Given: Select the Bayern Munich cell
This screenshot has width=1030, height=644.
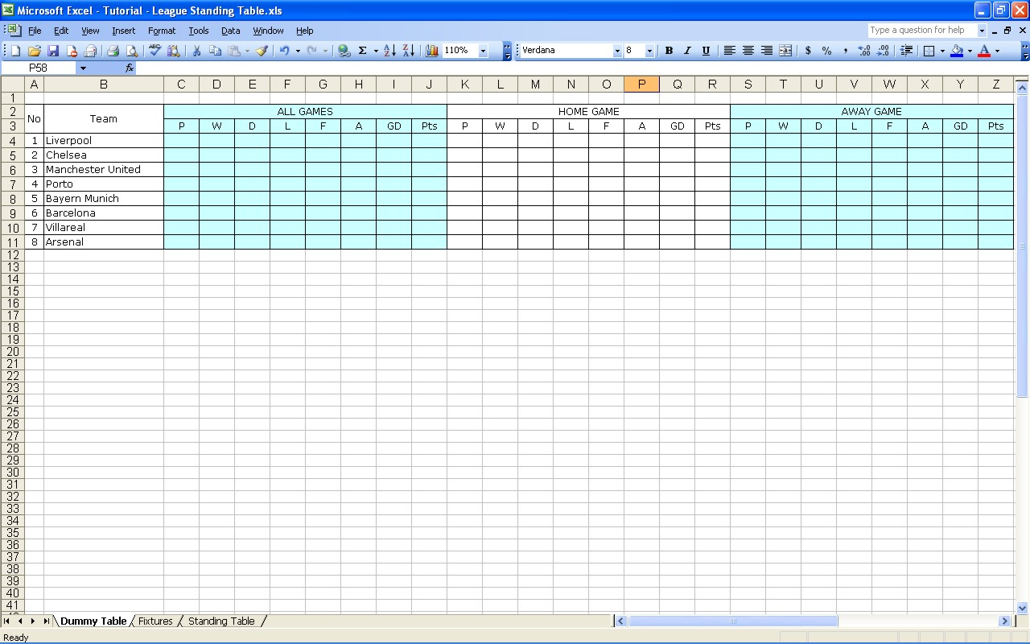Looking at the screenshot, I should click(x=104, y=199).
